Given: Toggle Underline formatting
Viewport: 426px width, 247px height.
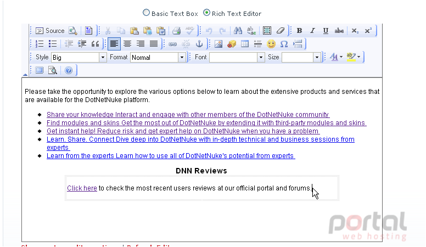Looking at the screenshot, I should 326,31.
